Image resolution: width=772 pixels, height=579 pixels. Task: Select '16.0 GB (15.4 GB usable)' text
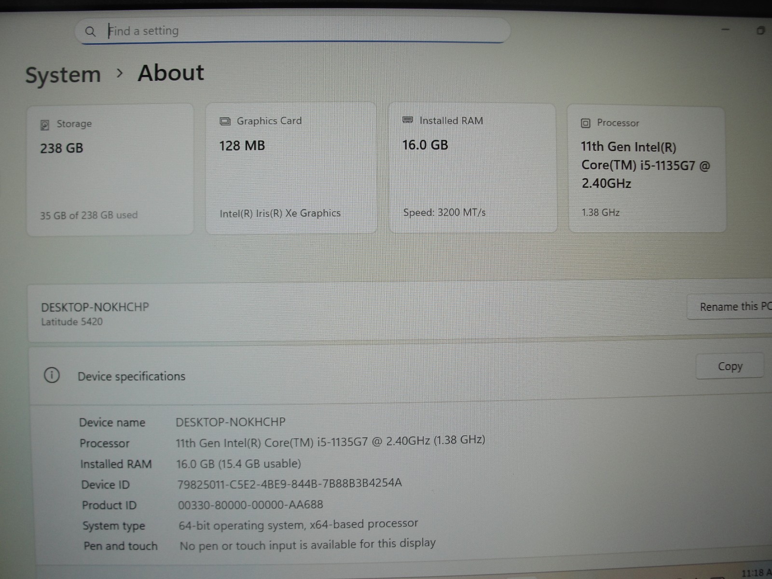click(238, 464)
